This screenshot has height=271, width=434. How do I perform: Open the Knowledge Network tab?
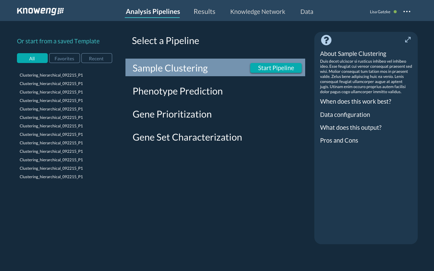click(258, 12)
